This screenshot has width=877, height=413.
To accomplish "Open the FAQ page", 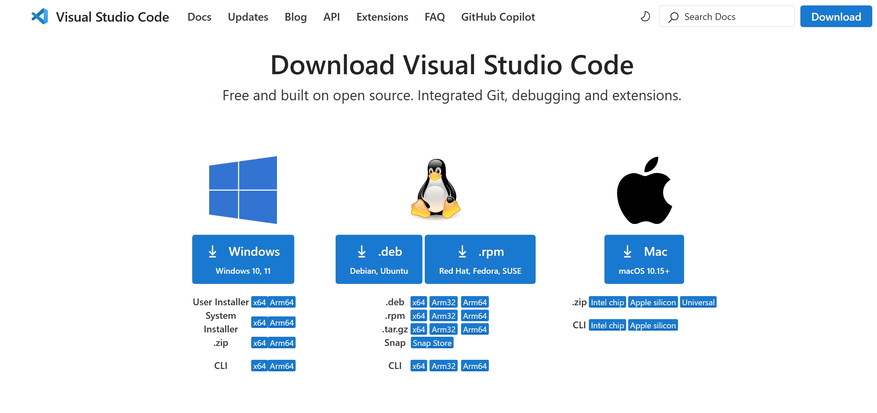I will pos(434,17).
